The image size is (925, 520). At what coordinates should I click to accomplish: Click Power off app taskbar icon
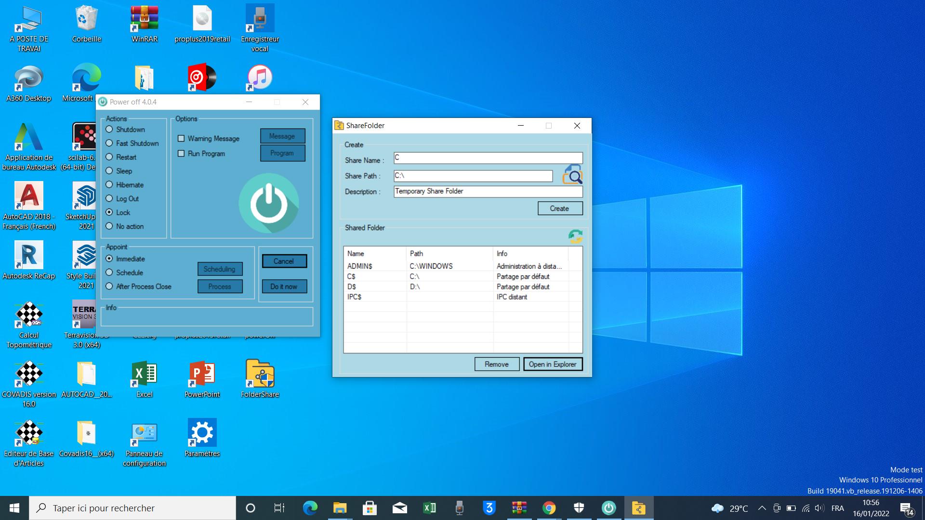click(608, 508)
